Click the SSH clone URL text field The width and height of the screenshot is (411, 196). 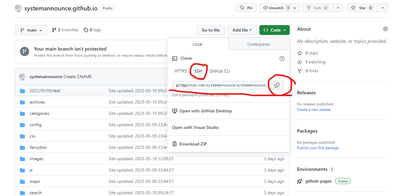[221, 85]
